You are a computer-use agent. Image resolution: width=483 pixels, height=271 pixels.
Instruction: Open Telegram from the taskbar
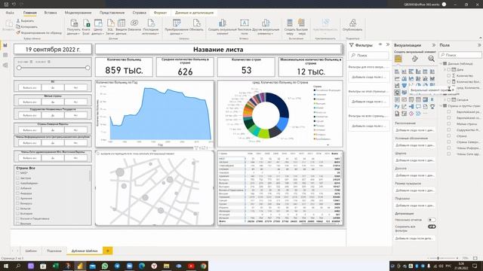[117, 266]
